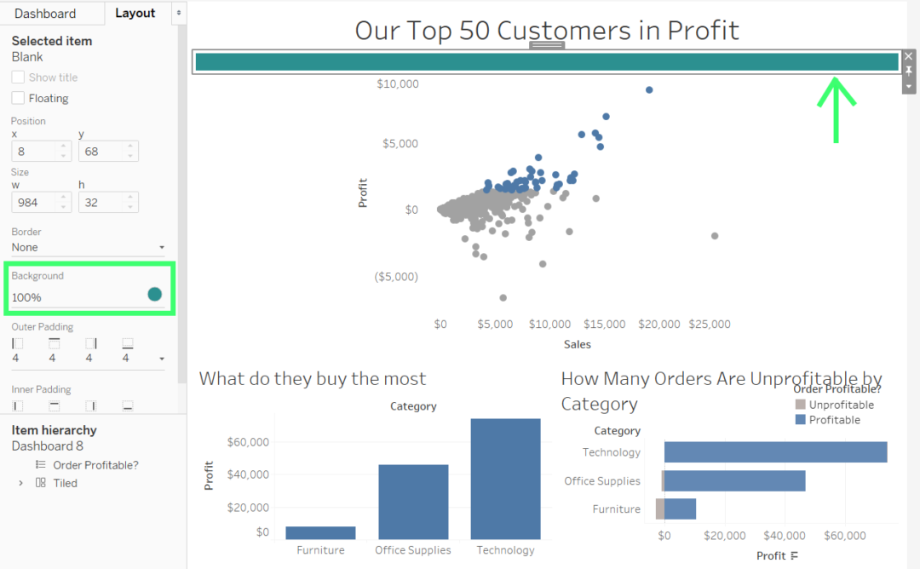The width and height of the screenshot is (920, 569).
Task: Remove the blank object with its X button
Action: click(x=908, y=55)
